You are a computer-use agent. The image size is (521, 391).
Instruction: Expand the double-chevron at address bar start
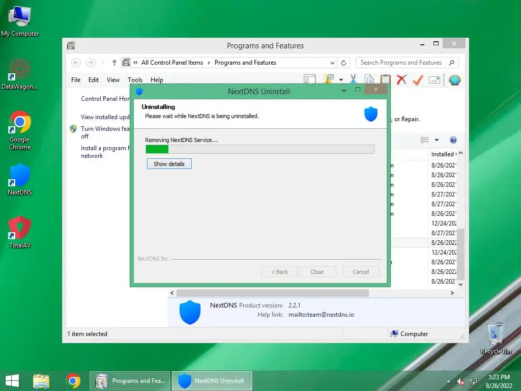pyautogui.click(x=135, y=63)
